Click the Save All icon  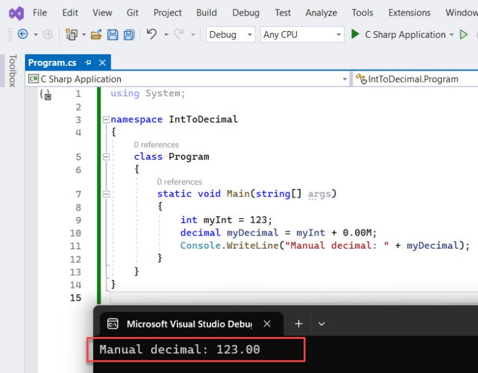click(129, 35)
